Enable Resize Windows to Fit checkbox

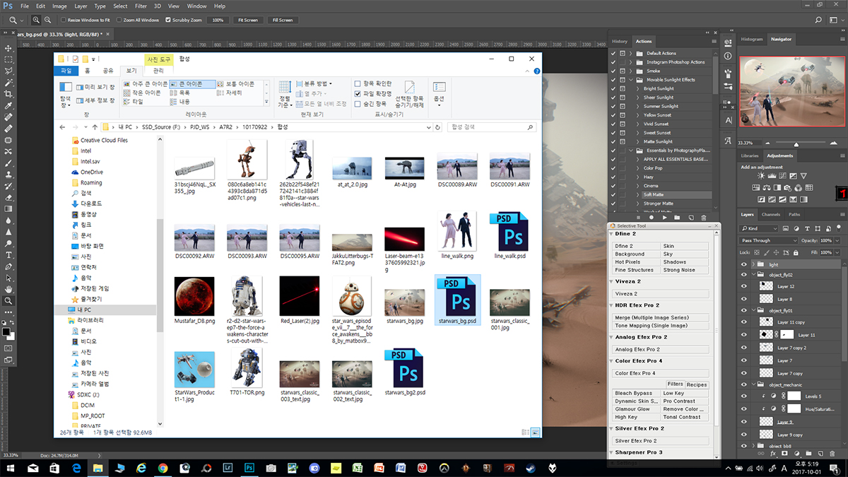coord(64,20)
